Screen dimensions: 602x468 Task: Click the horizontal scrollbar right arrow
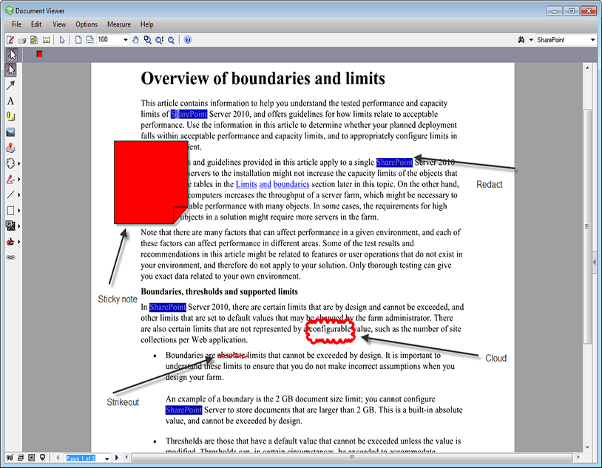coord(578,457)
